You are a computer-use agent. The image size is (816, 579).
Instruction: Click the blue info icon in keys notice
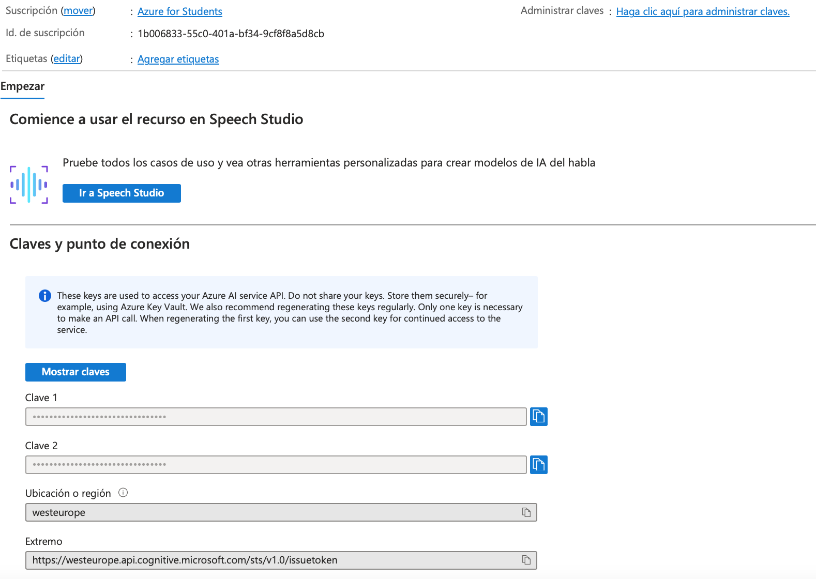(x=45, y=296)
